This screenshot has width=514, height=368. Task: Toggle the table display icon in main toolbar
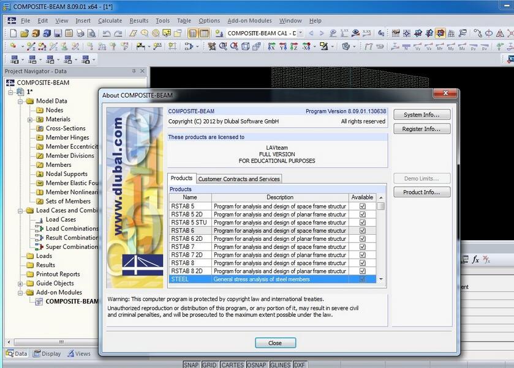[x=204, y=33]
